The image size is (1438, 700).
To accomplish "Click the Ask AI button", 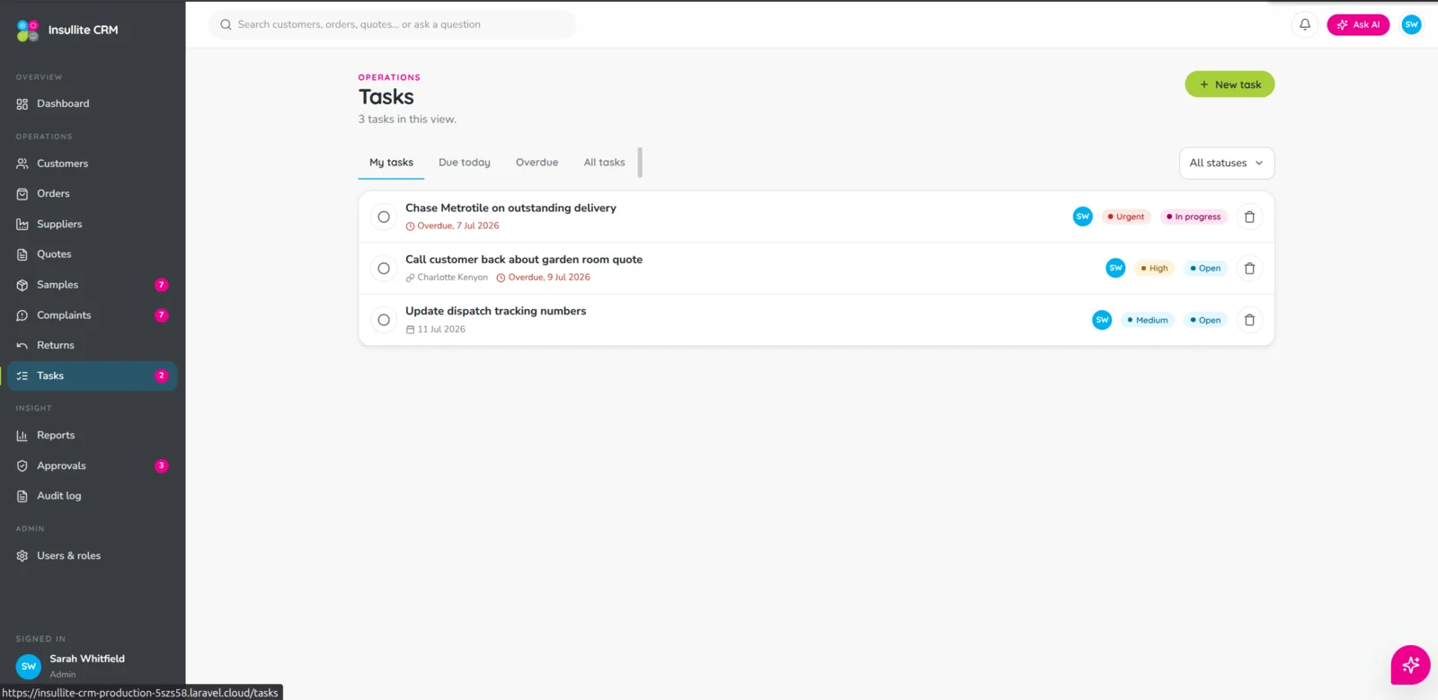I will (x=1358, y=24).
